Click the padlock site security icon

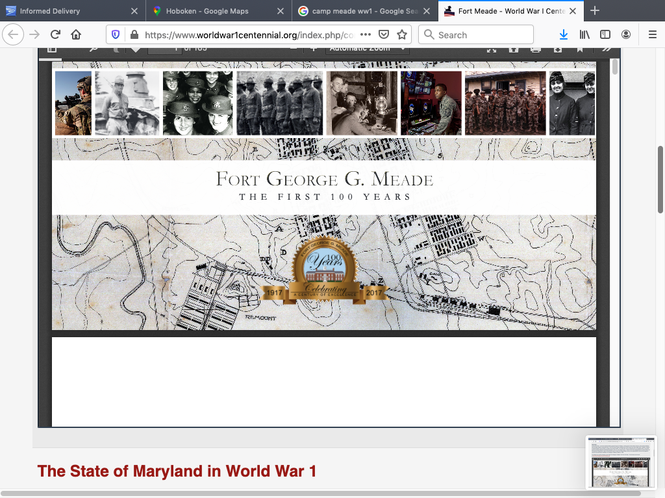(134, 35)
